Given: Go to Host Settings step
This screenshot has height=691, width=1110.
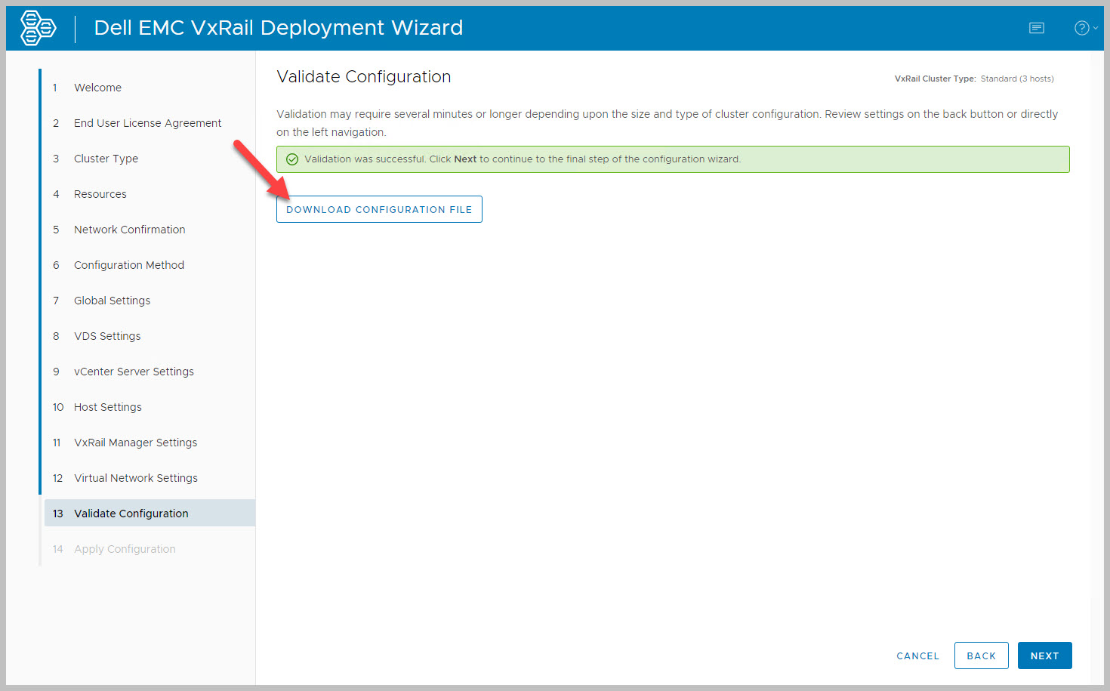Looking at the screenshot, I should click(107, 407).
